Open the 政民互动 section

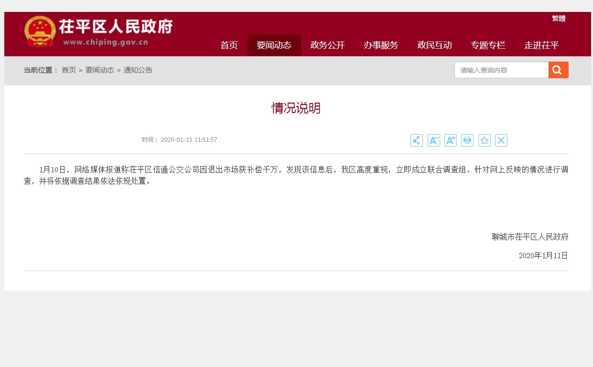click(x=434, y=45)
